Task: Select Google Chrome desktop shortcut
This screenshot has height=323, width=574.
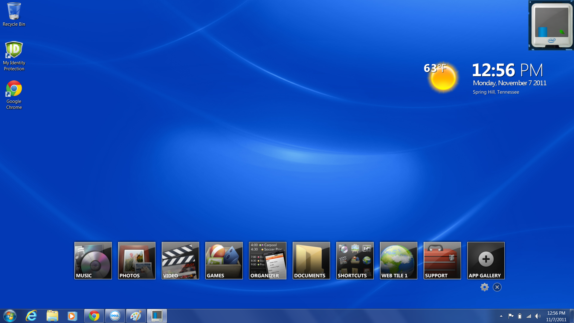Action: tap(14, 95)
